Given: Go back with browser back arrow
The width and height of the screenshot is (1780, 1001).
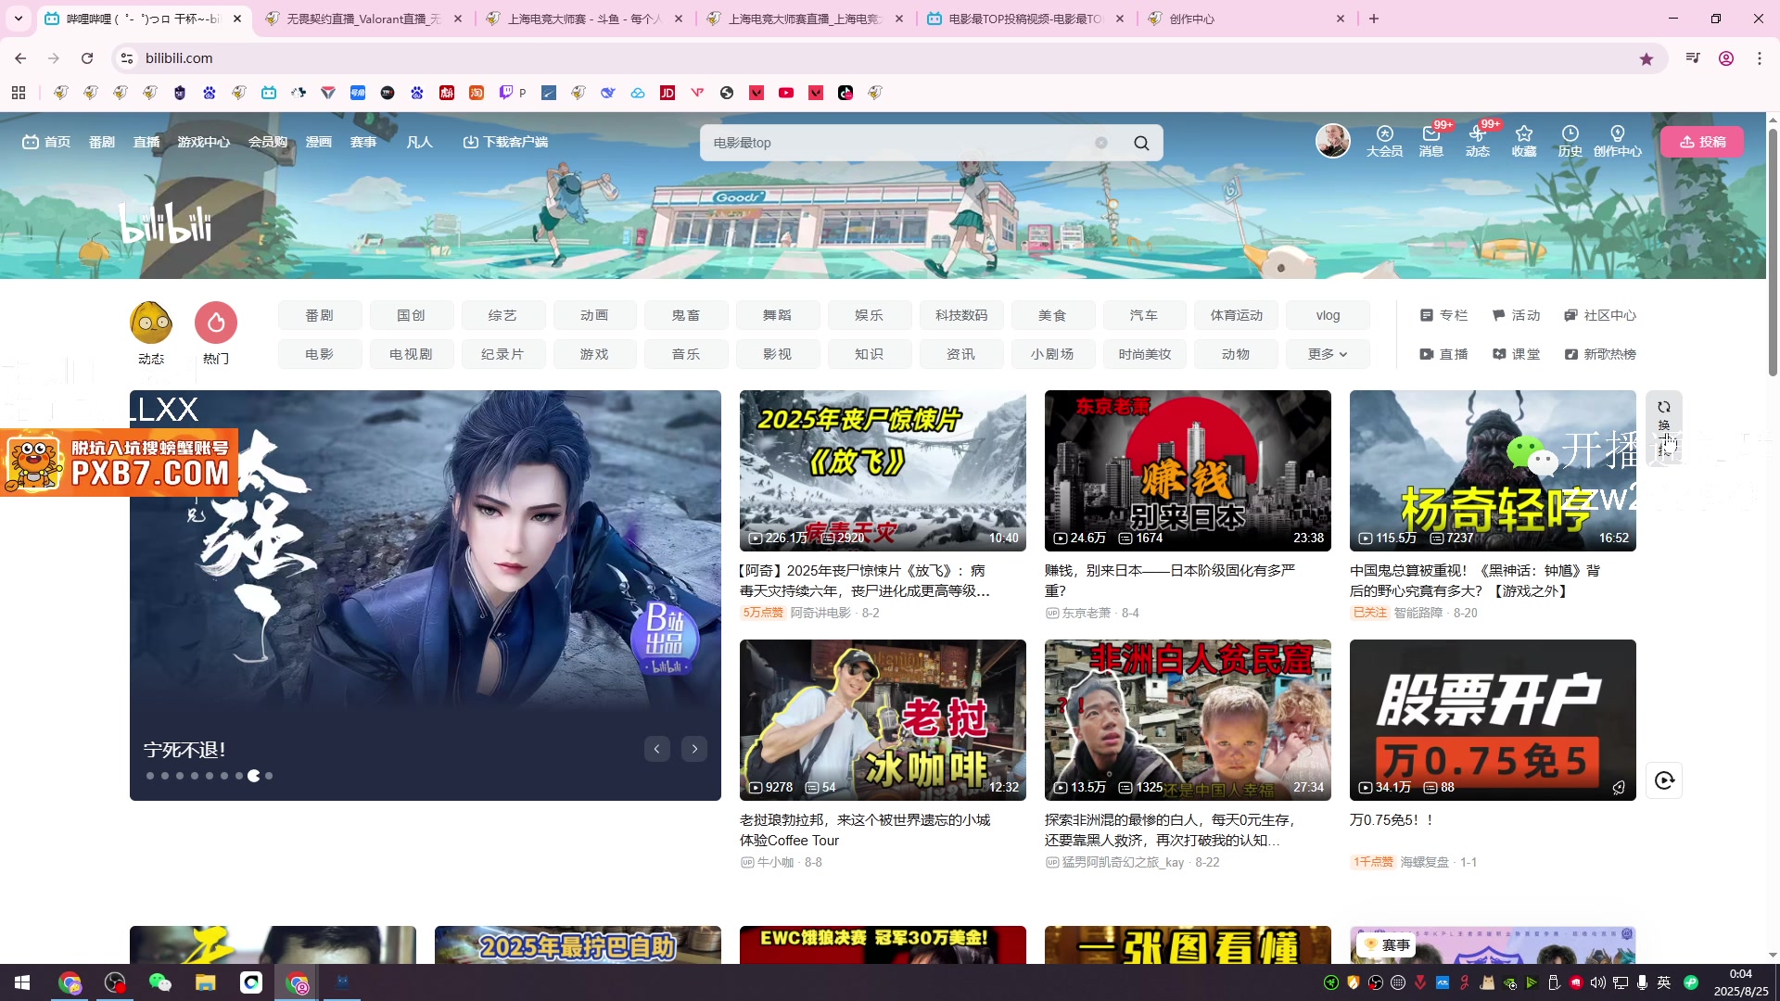Looking at the screenshot, I should pyautogui.click(x=20, y=58).
